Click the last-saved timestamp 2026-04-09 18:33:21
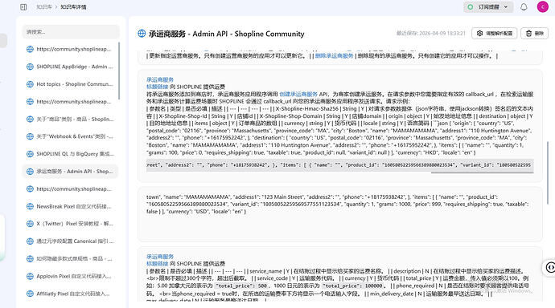The height and width of the screenshot is (308, 555). [x=431, y=33]
